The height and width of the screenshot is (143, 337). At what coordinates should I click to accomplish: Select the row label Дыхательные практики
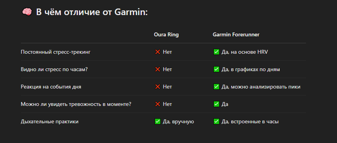pos(50,122)
